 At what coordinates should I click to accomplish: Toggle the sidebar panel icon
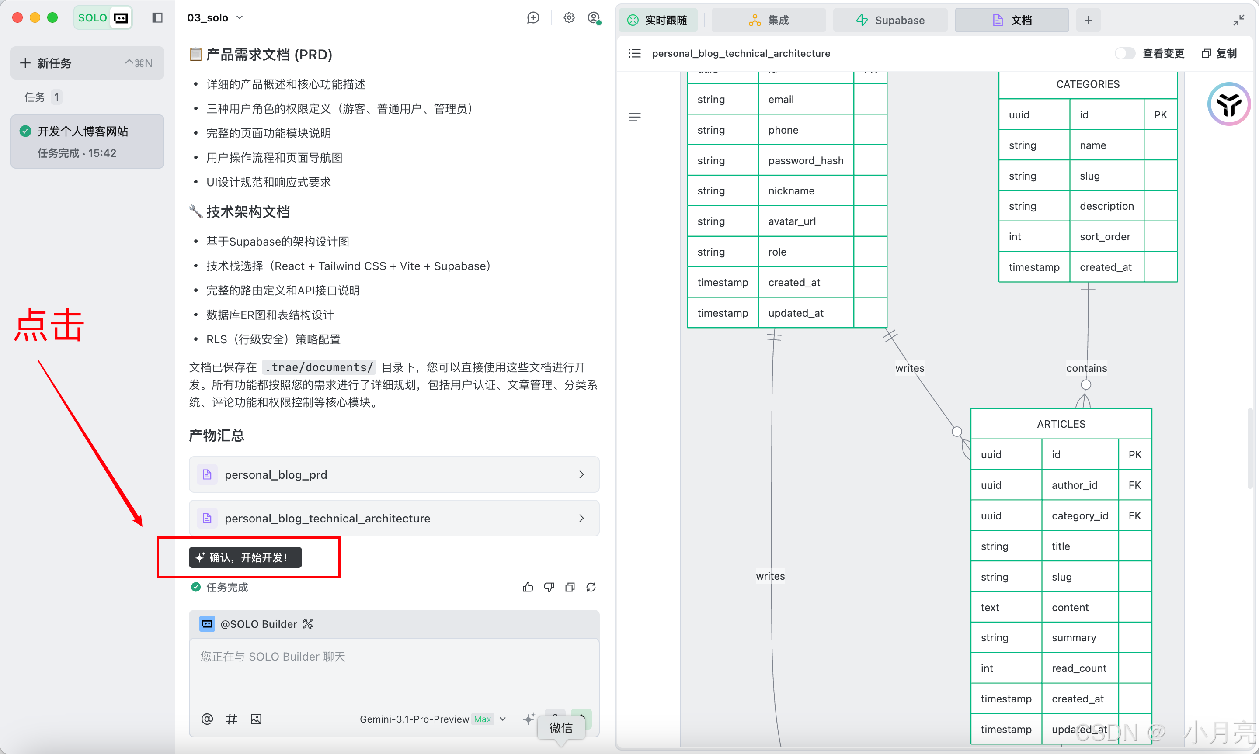pos(157,18)
